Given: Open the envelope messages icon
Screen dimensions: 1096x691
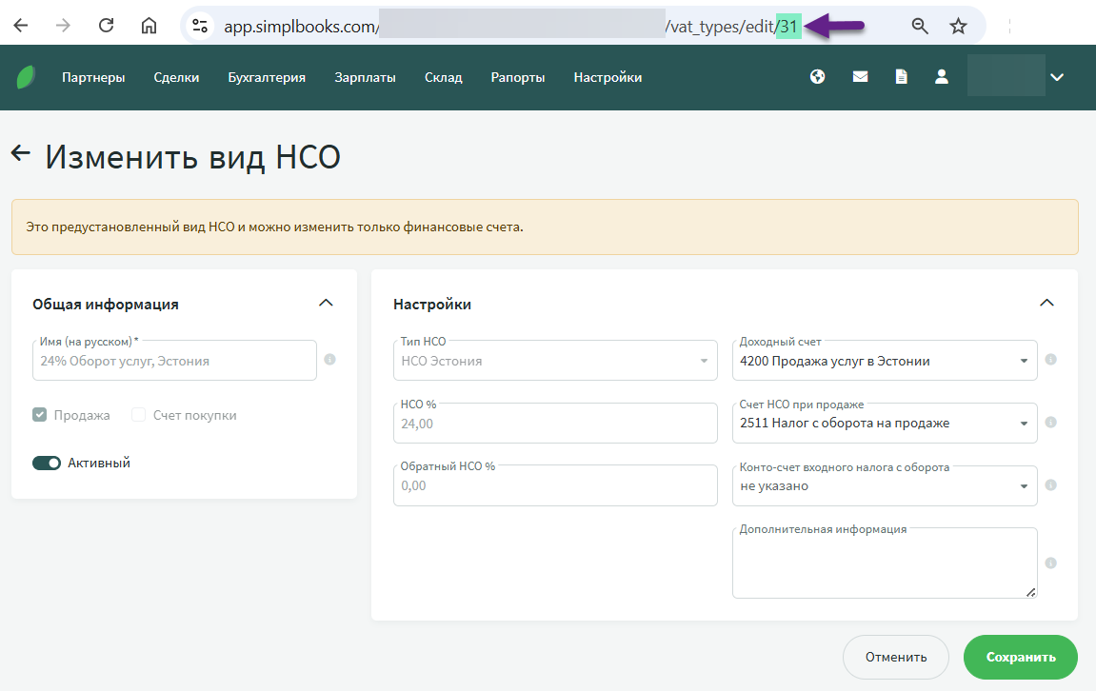Looking at the screenshot, I should pos(860,77).
